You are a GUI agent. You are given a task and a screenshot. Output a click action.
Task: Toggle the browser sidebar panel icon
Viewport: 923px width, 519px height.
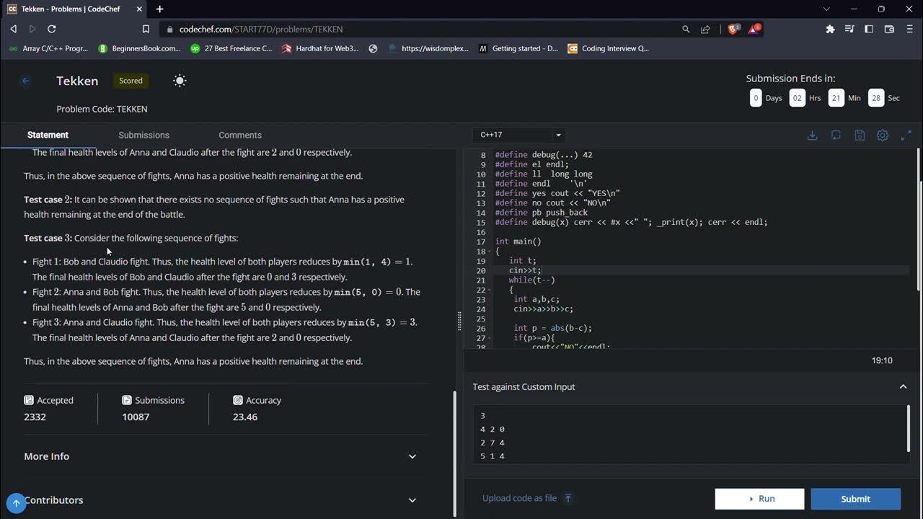click(869, 29)
